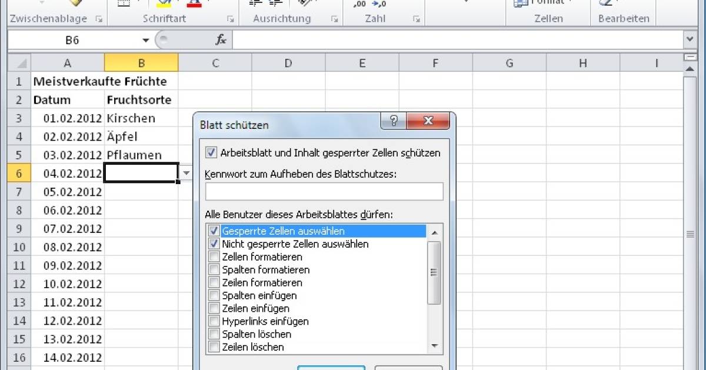Check the Spalten einfügen option
The image size is (706, 370).
(213, 295)
